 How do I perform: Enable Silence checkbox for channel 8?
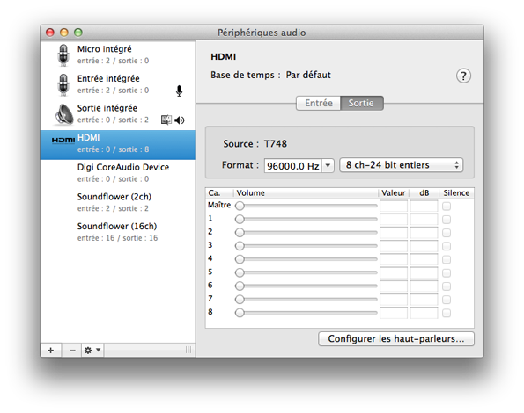click(447, 313)
